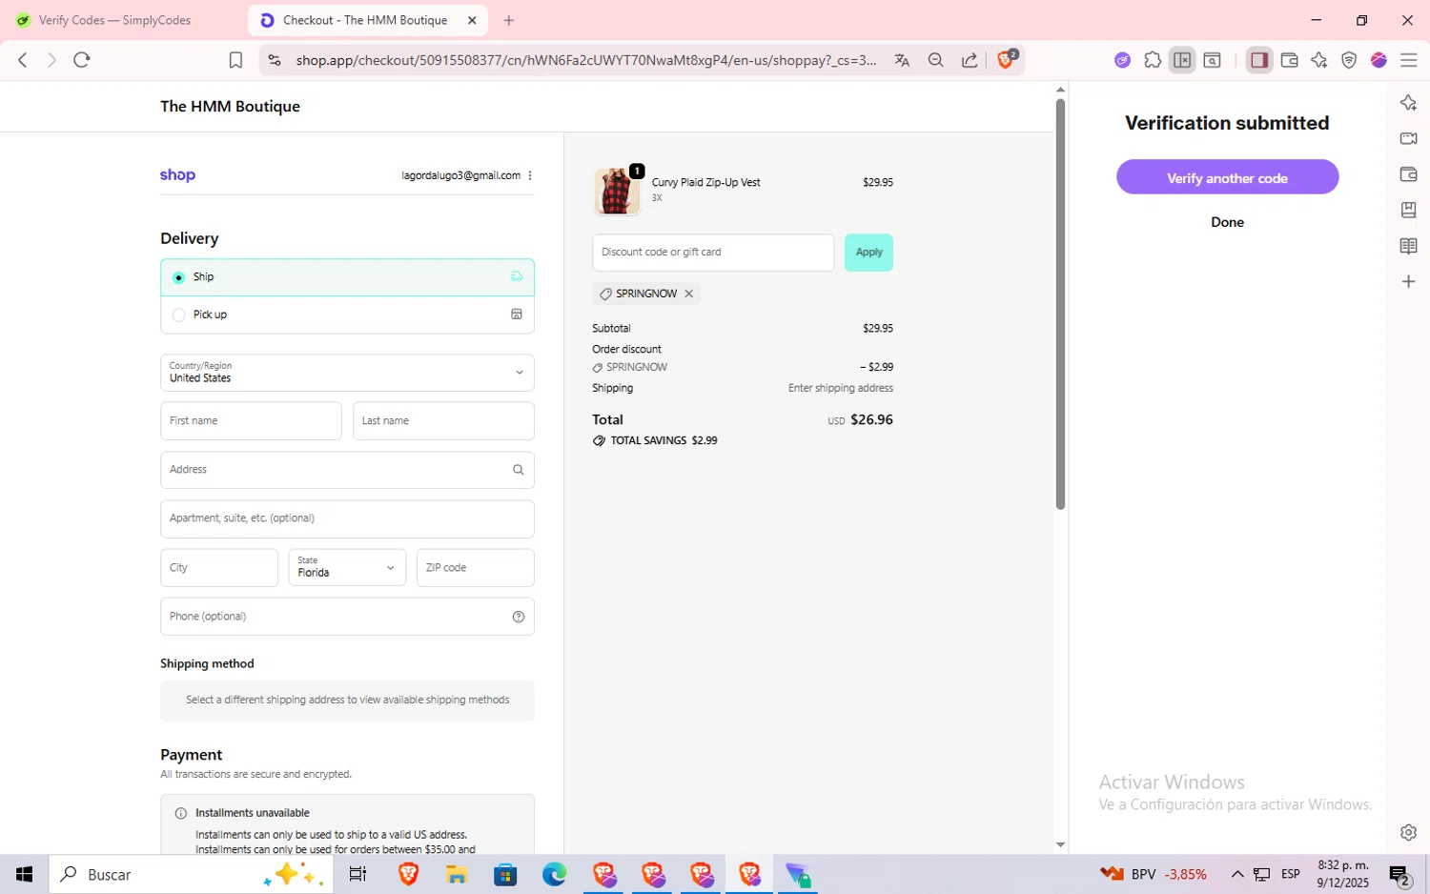Open the translate page icon
Viewport: 1430px width, 894px height.
pos(902,60)
